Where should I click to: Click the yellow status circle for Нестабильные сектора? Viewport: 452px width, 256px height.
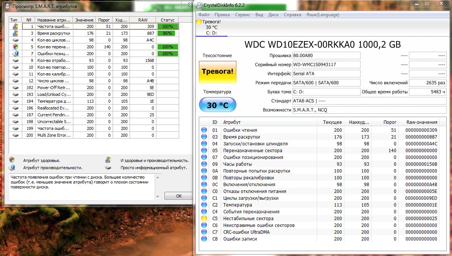click(204, 218)
